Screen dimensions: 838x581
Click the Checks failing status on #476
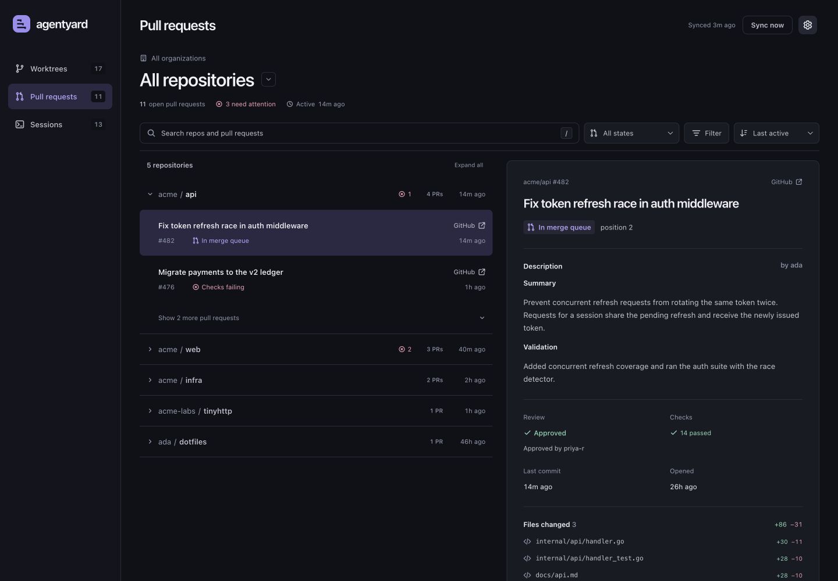pyautogui.click(x=218, y=287)
